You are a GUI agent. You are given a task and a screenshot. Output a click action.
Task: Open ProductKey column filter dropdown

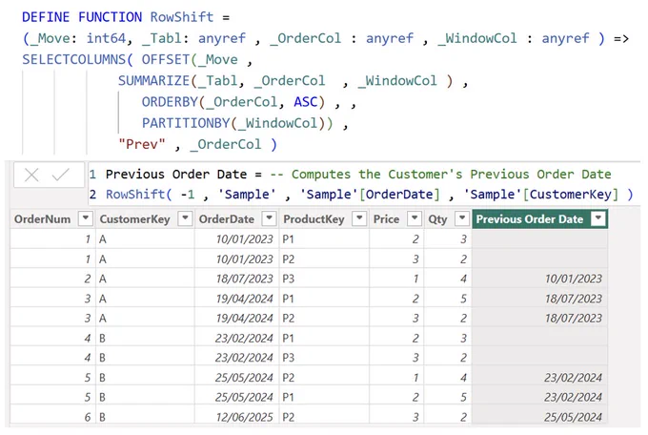359,218
